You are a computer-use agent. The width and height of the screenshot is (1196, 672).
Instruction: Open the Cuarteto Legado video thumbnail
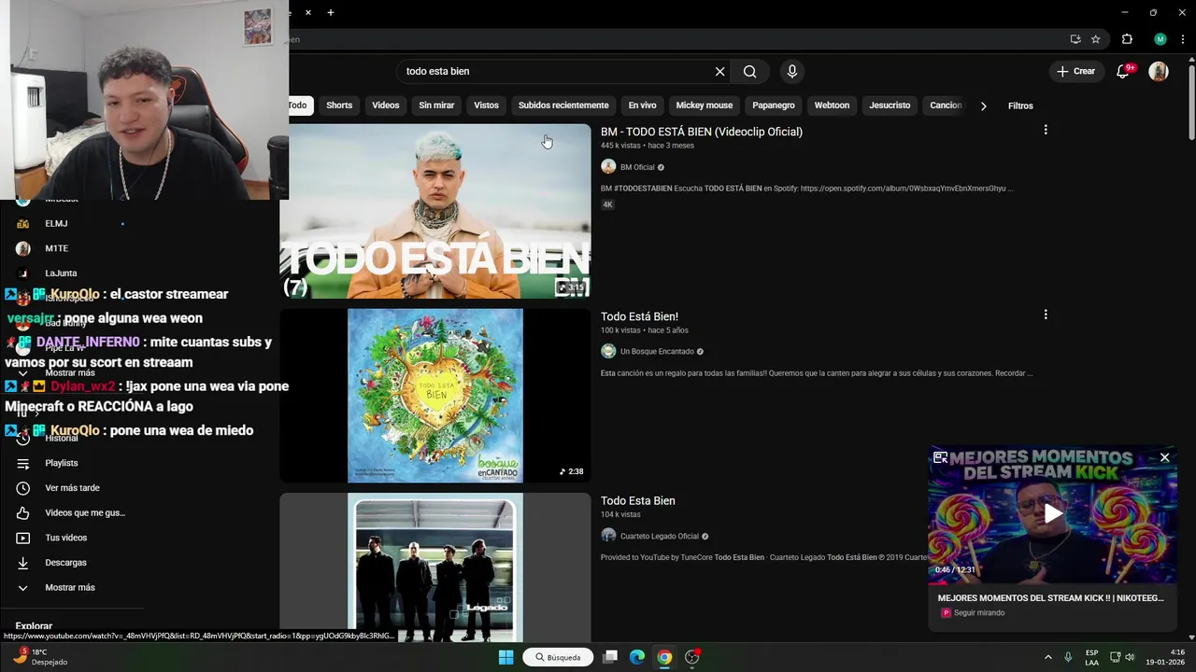click(x=435, y=567)
